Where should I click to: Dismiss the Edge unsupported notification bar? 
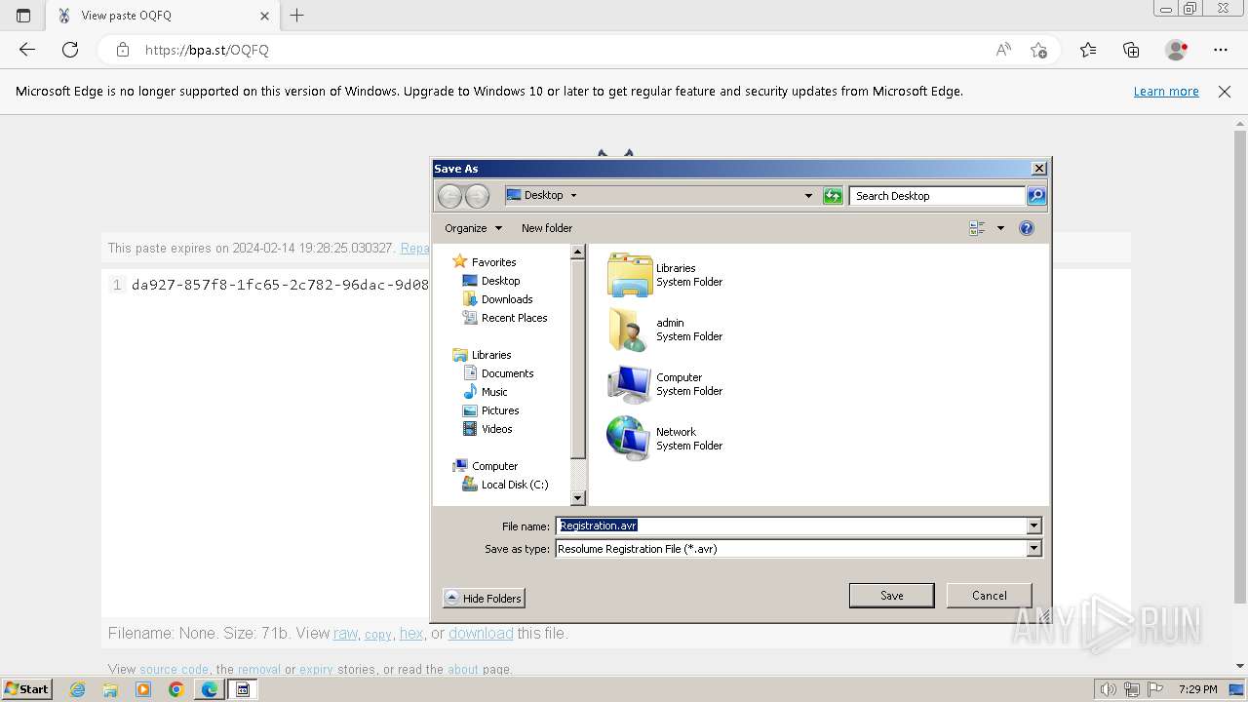(1225, 92)
